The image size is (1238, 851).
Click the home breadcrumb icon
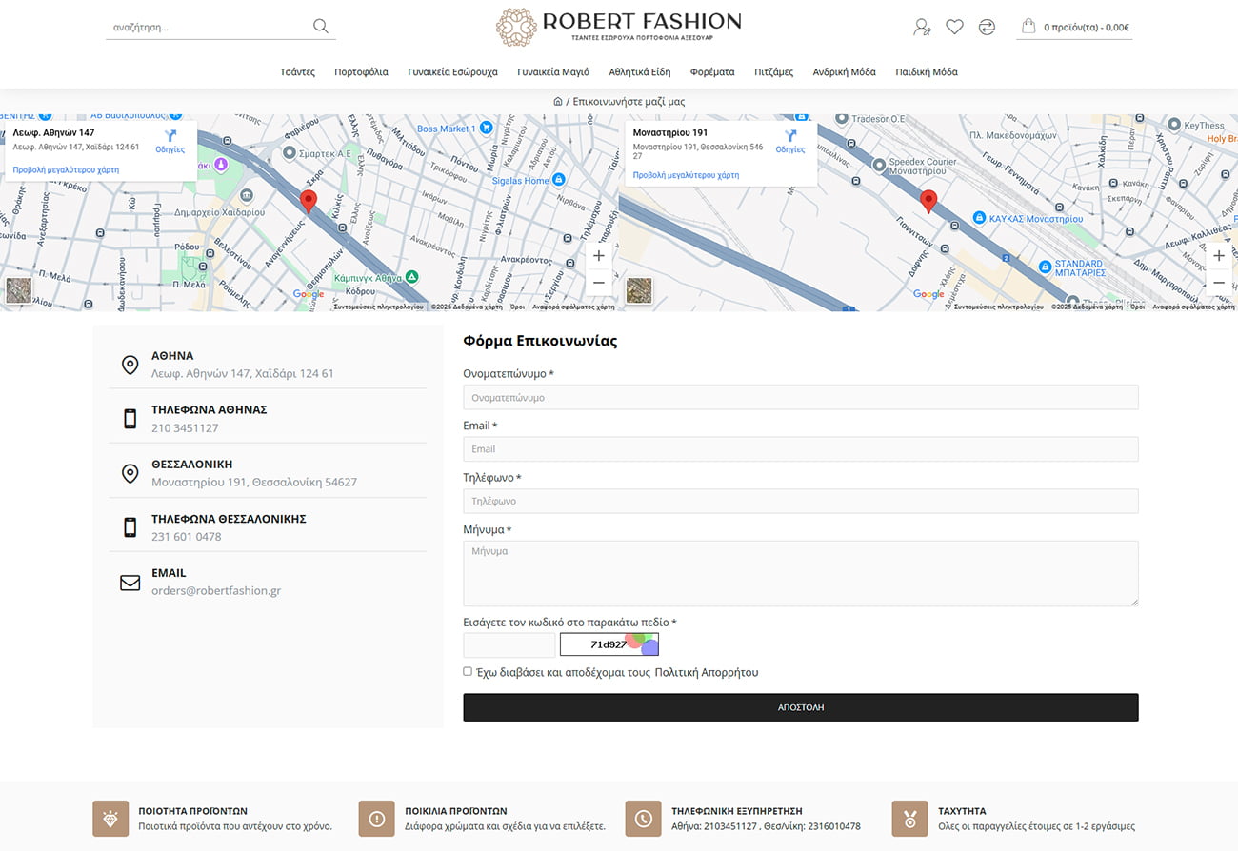tap(558, 101)
